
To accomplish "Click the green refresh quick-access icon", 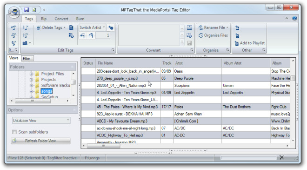I will [34, 10].
